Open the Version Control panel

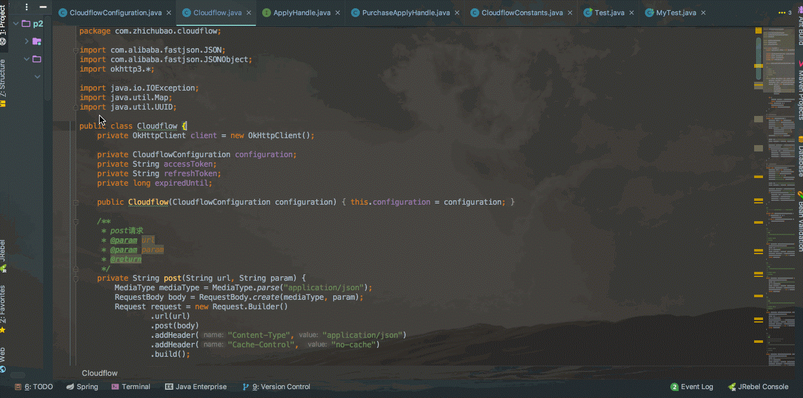click(276, 387)
